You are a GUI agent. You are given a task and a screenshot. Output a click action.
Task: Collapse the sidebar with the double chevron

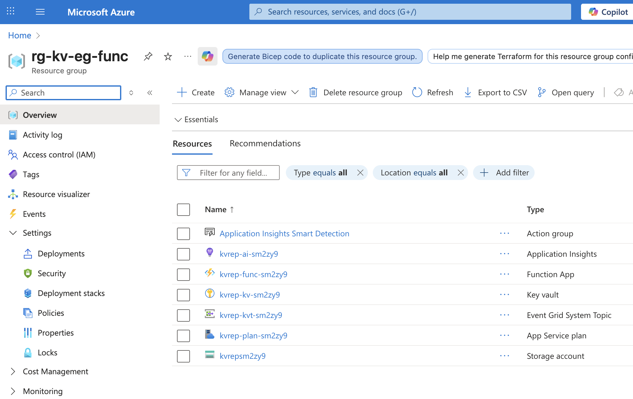(x=150, y=93)
